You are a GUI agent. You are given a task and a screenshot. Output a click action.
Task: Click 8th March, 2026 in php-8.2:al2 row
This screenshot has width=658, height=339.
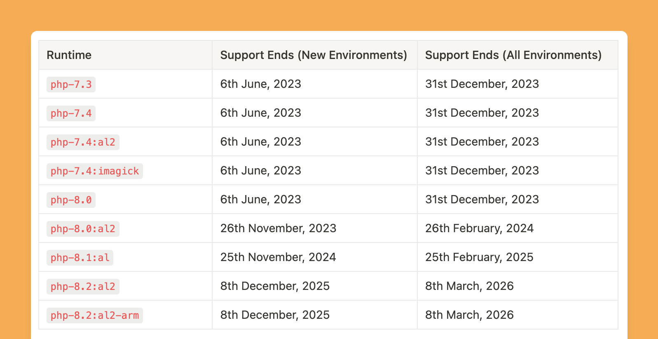pyautogui.click(x=469, y=286)
